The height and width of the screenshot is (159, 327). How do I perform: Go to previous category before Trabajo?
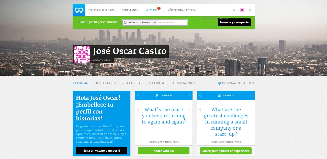(x=200, y=96)
